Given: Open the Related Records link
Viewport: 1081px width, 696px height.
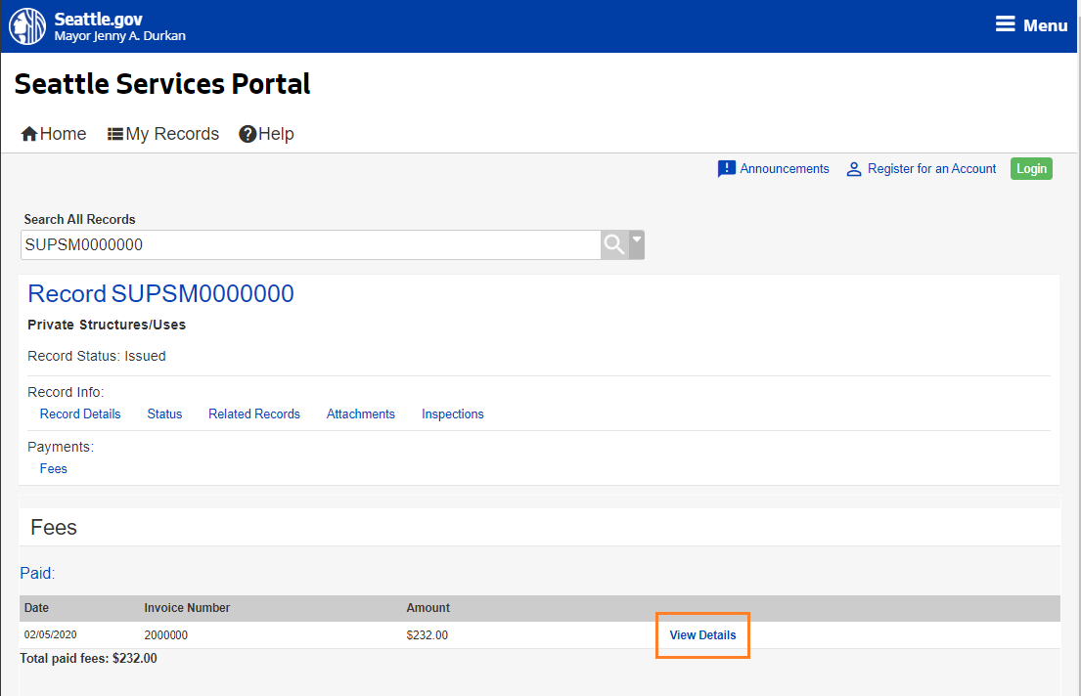Looking at the screenshot, I should [254, 414].
